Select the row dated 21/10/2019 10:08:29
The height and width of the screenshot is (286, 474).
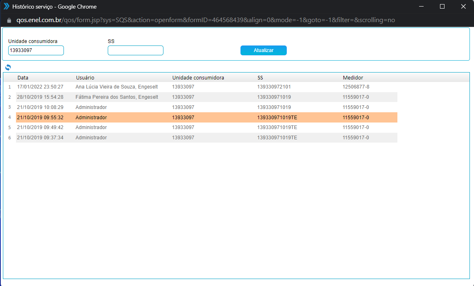point(40,107)
